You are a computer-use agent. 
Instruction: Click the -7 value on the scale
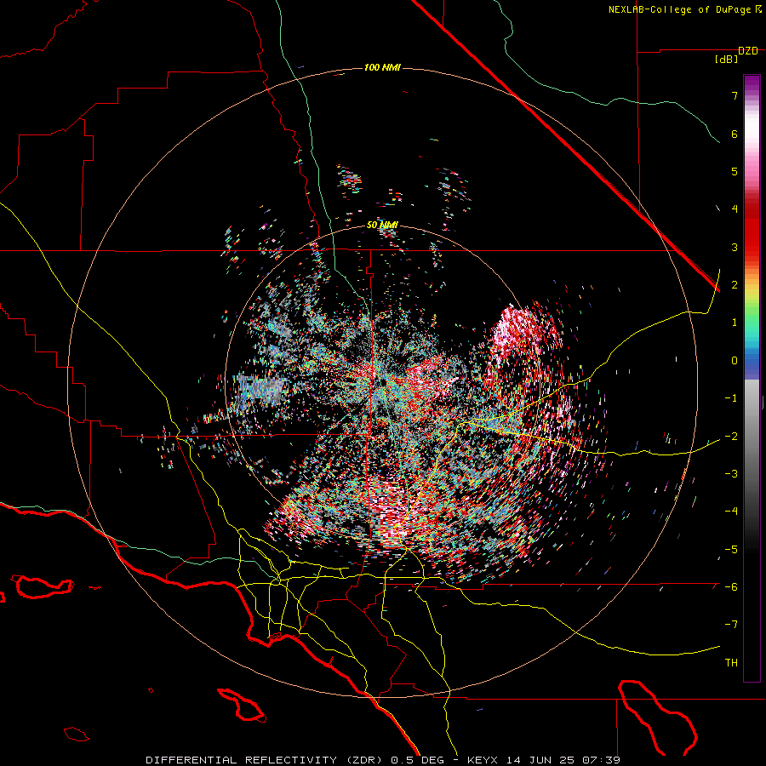coord(731,625)
